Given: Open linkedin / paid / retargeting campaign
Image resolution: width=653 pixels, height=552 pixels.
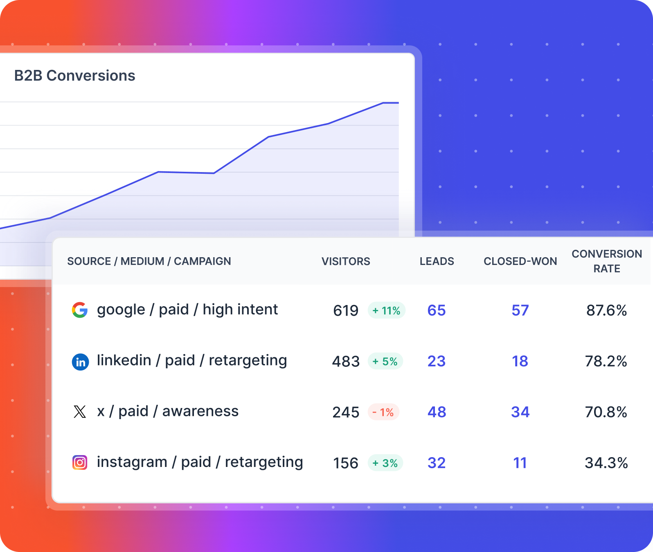Looking at the screenshot, I should click(191, 361).
